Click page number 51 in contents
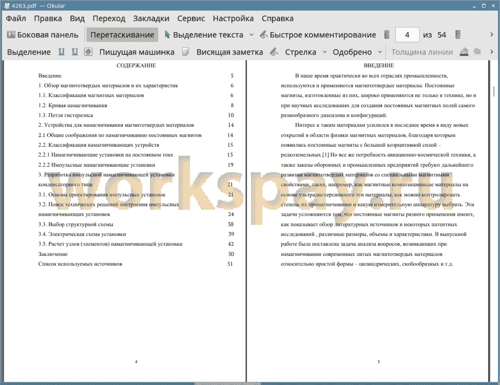This screenshot has width=500, height=385. 230,264
